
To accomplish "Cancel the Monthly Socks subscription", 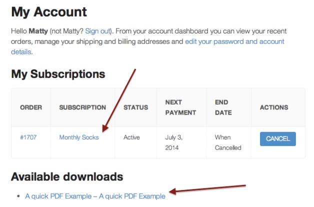I will [277, 138].
